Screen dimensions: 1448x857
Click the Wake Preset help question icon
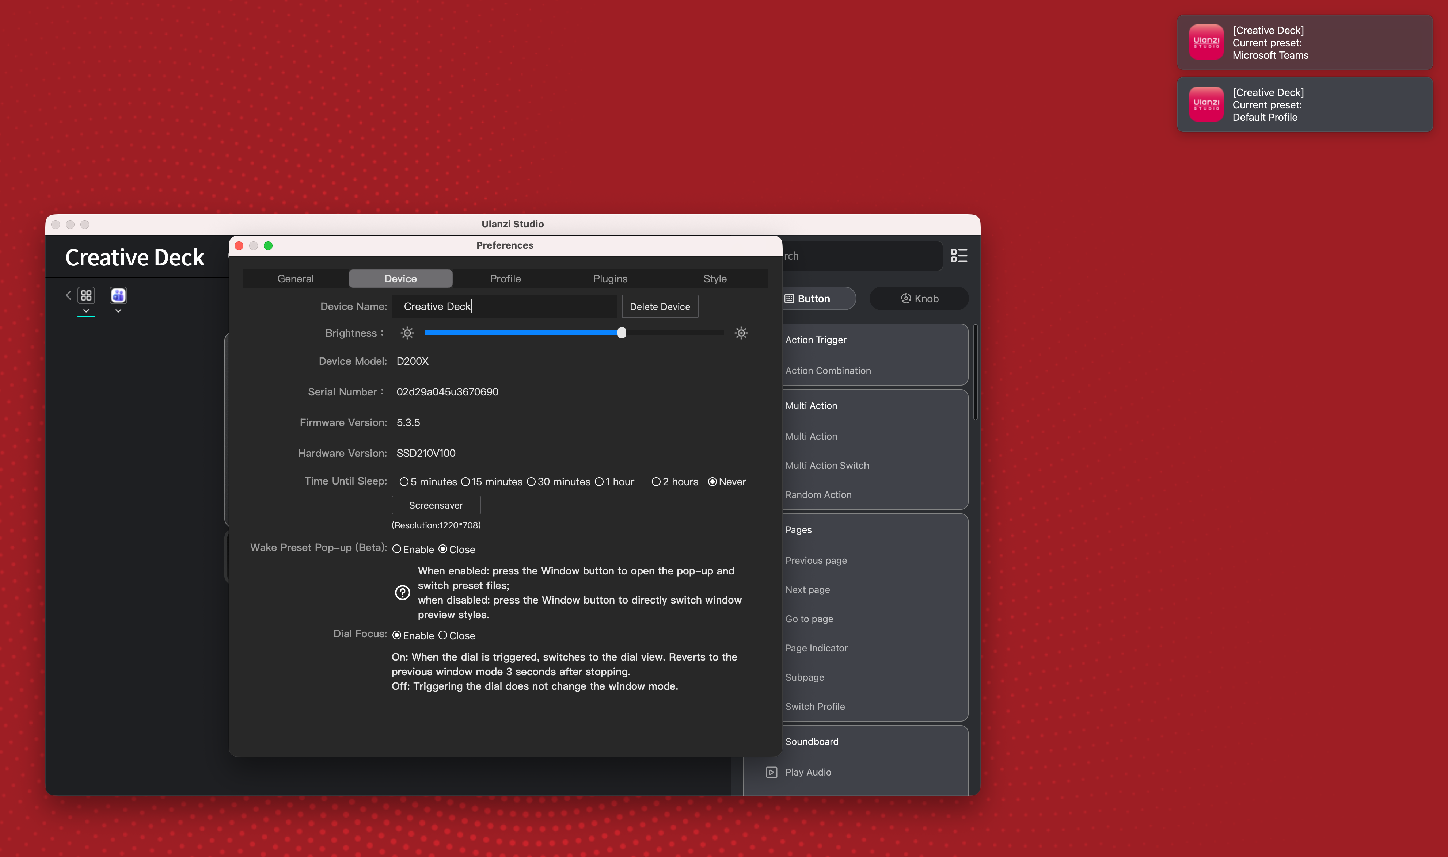(402, 593)
